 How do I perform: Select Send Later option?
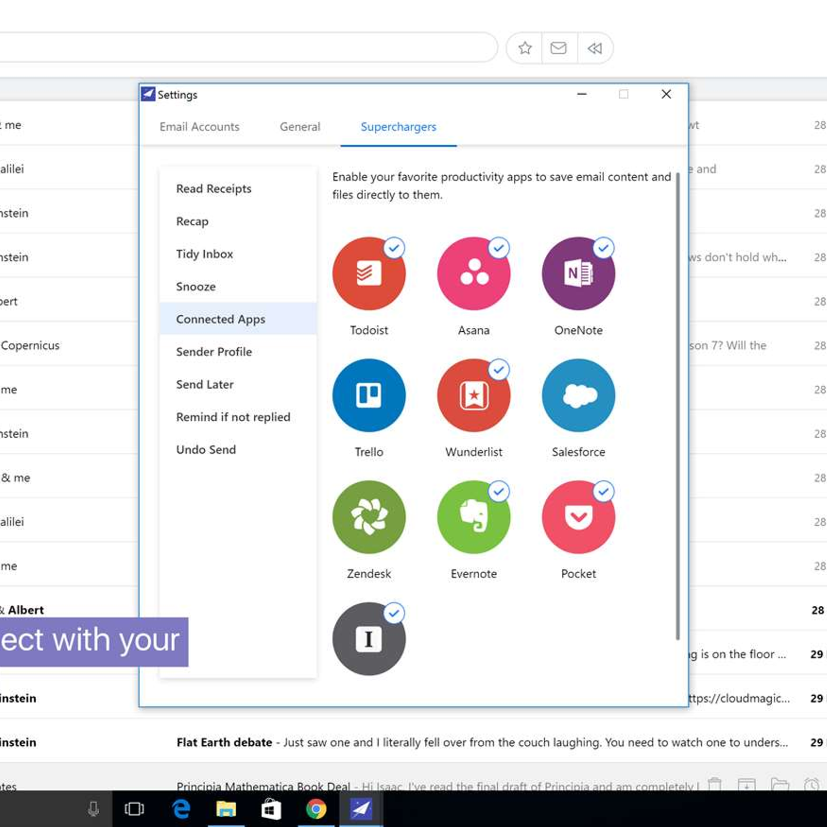click(x=205, y=384)
